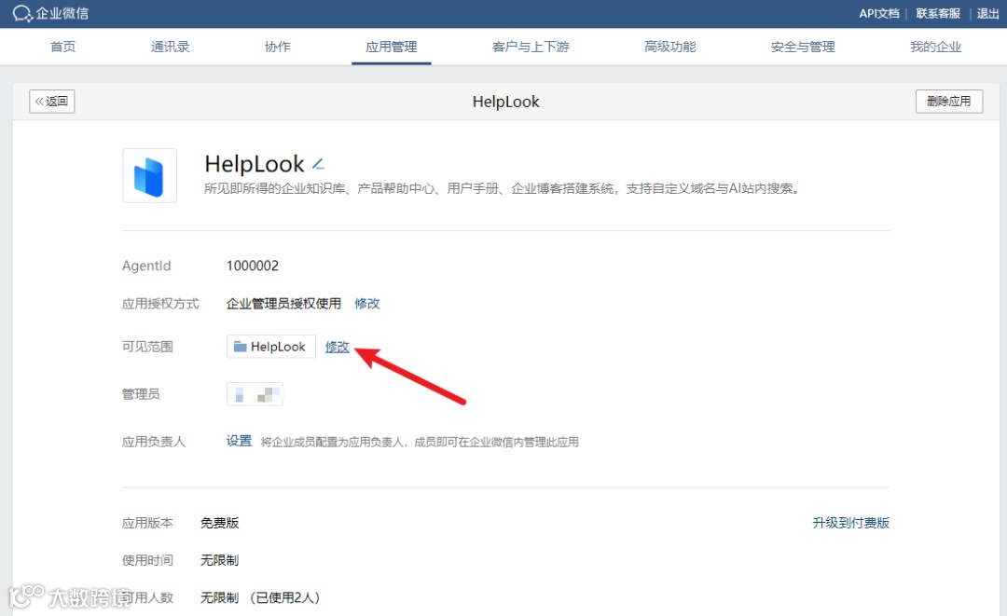Screen dimensions: 1007x616
Task: Open 升级到付费版 upgrade link
Action: (x=850, y=523)
